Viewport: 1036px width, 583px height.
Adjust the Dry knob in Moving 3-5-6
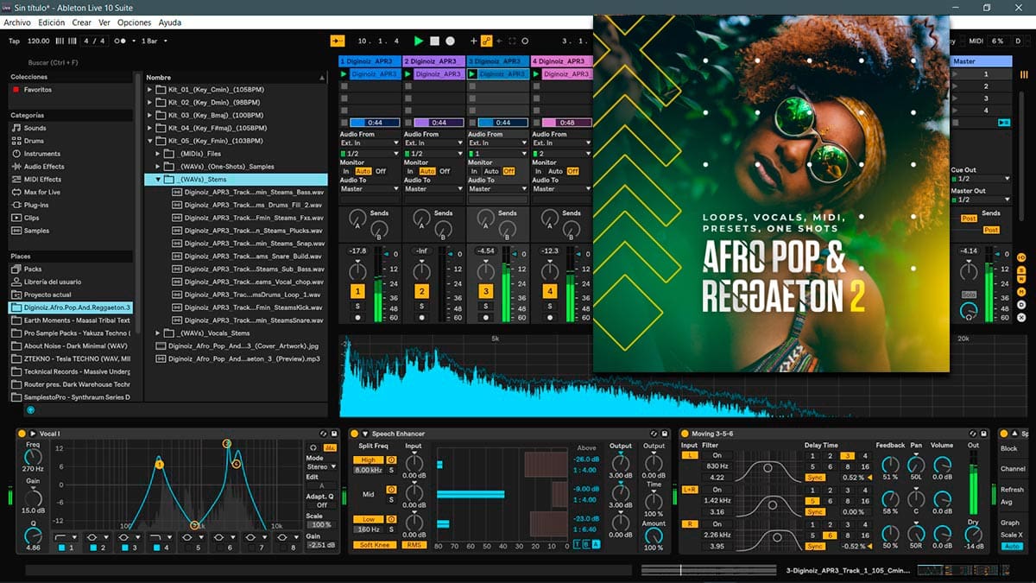974,534
